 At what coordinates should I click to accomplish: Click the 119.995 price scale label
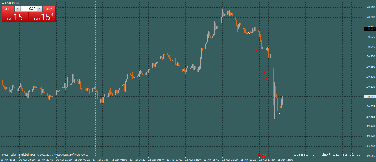pyautogui.click(x=370, y=117)
